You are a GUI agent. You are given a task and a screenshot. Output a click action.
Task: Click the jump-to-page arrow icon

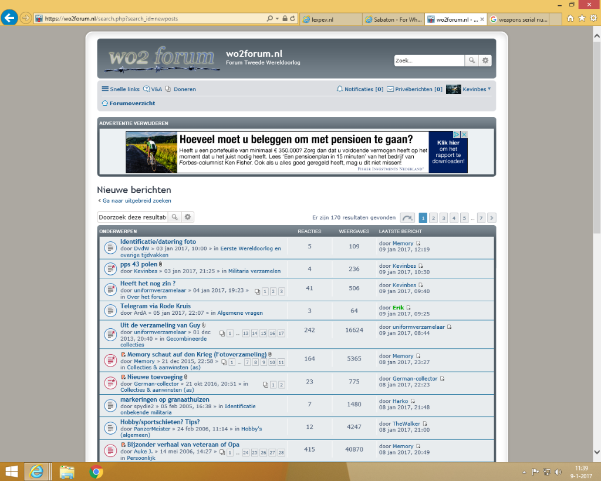pos(407,218)
